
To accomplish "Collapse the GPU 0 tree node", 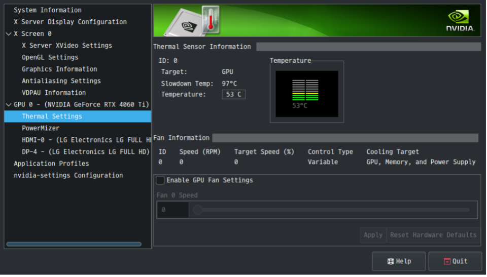I will click(8, 105).
